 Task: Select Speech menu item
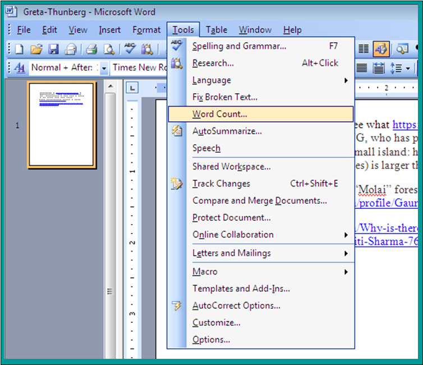261,148
